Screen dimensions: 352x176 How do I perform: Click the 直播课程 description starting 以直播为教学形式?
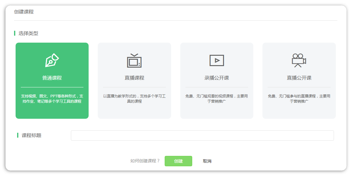click(x=134, y=99)
